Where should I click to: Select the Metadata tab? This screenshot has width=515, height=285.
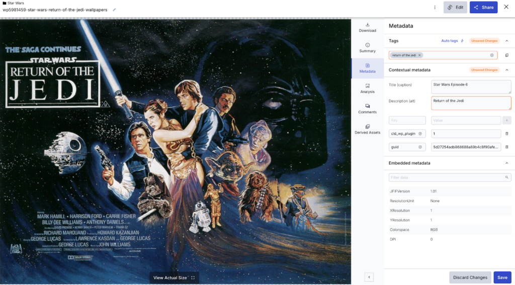pyautogui.click(x=367, y=68)
